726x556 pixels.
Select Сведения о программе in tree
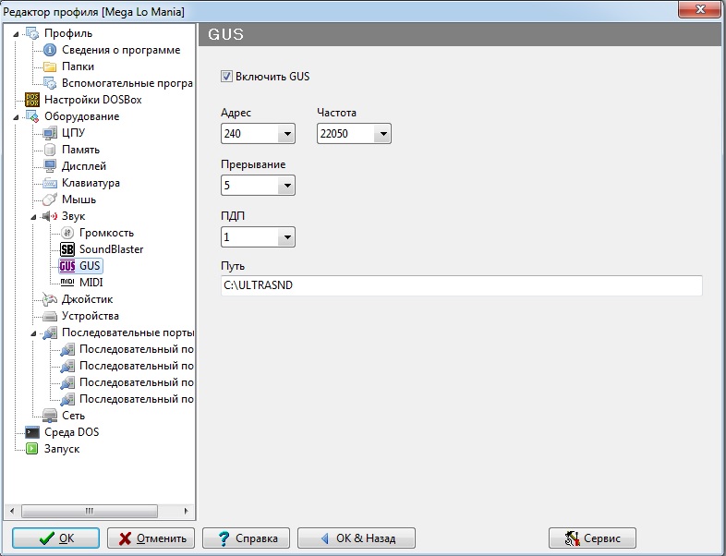[x=121, y=50]
